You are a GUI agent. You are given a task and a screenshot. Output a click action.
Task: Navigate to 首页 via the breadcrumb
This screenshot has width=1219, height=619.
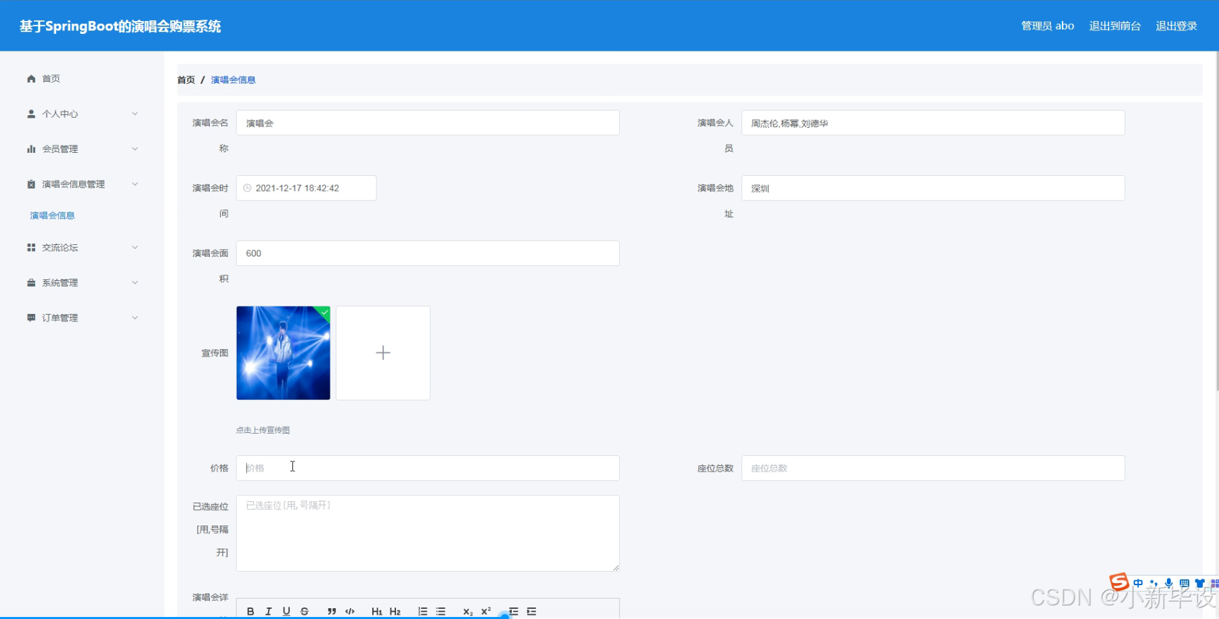click(185, 79)
